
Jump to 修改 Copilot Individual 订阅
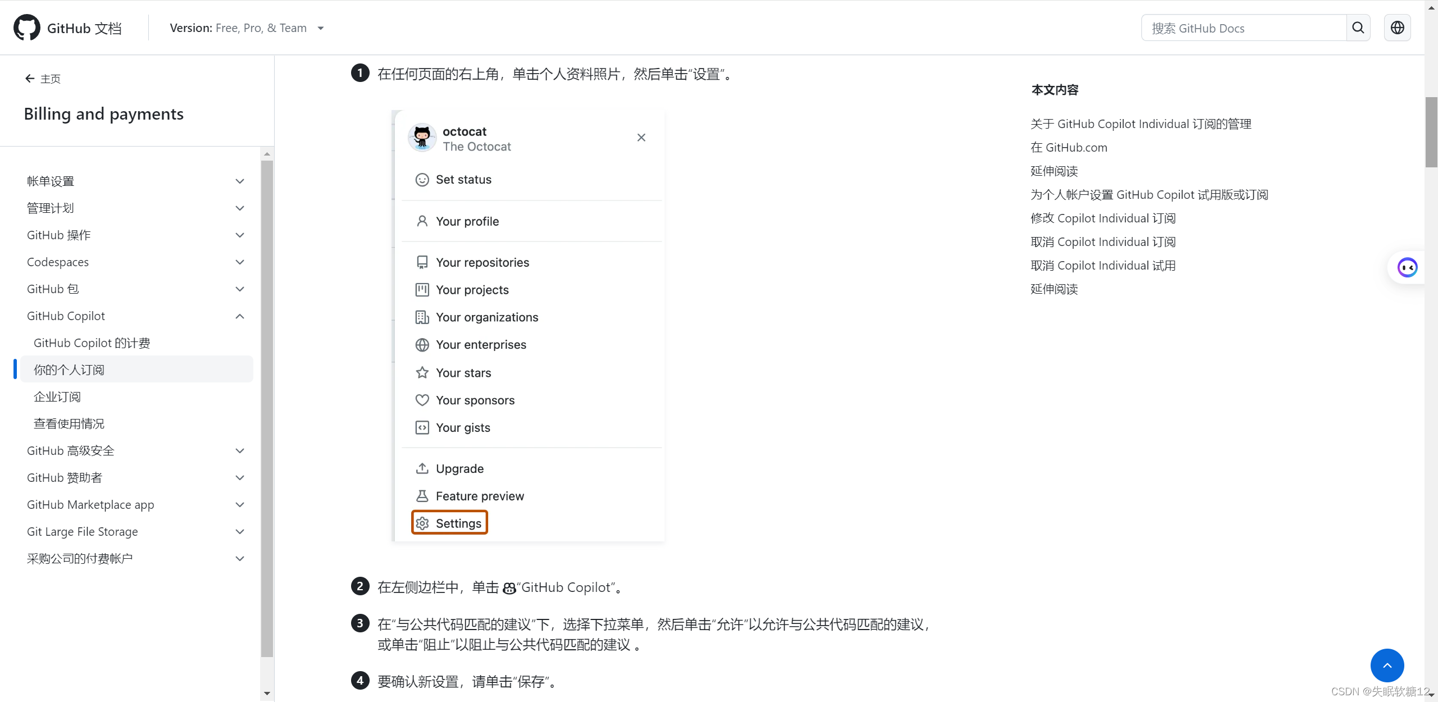[x=1103, y=218]
